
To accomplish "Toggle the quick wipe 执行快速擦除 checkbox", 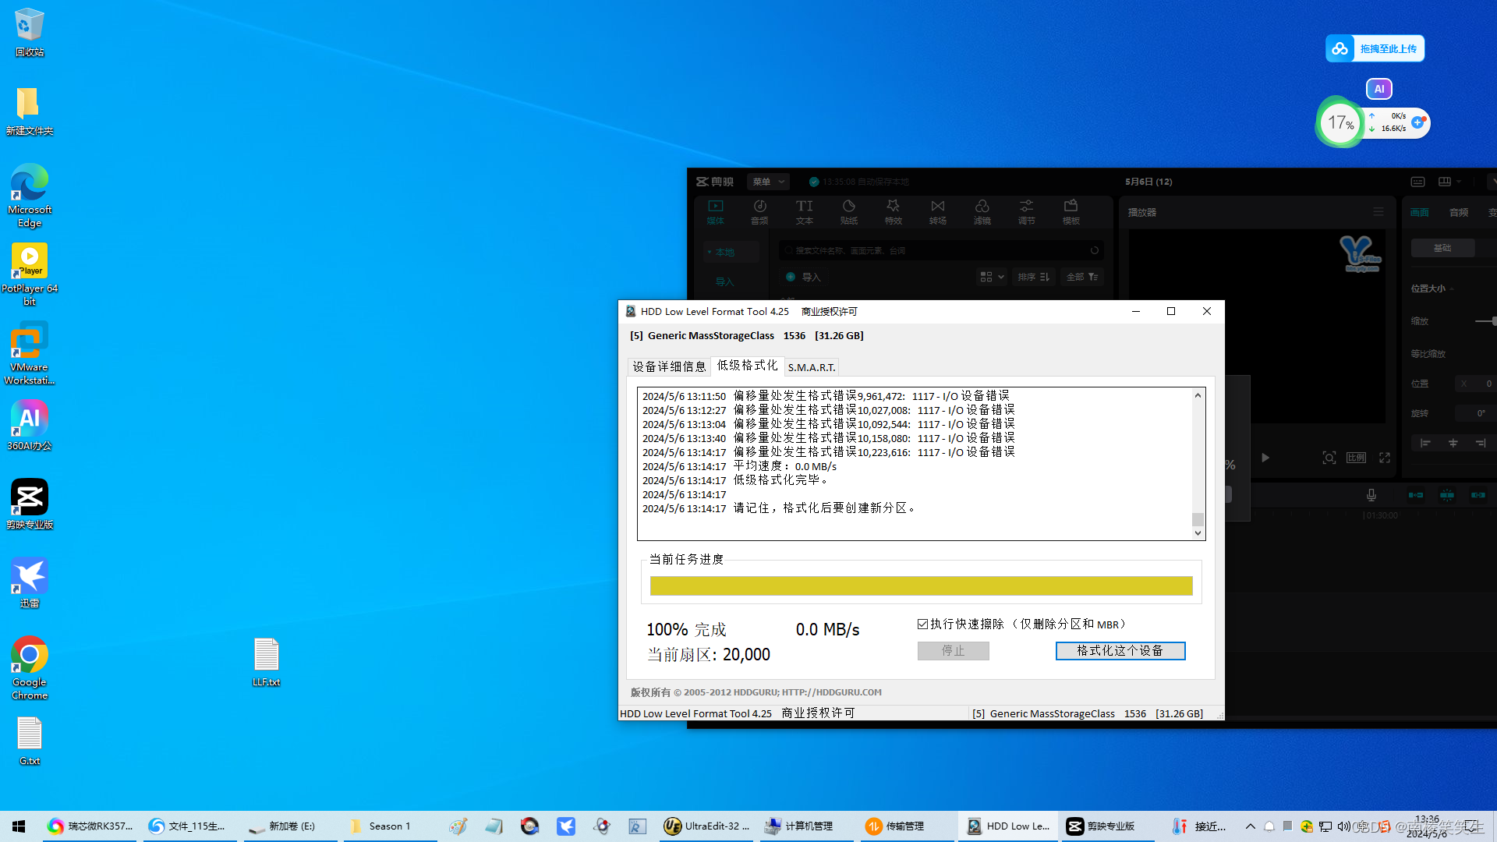I will pos(923,624).
